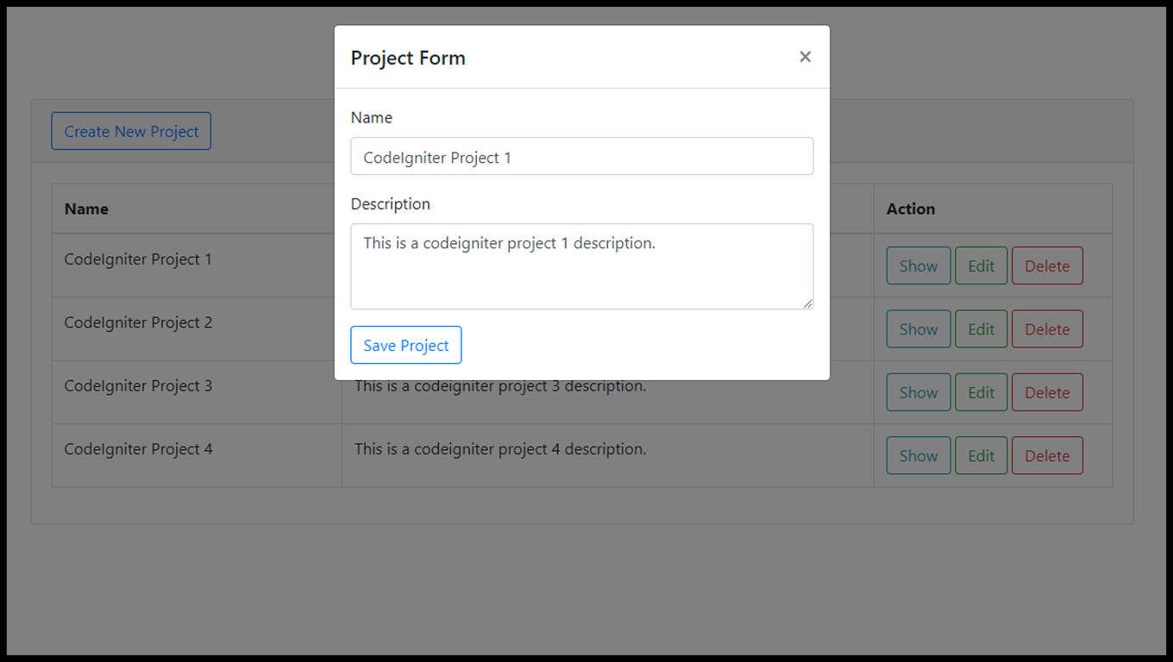Show CodeIgniter Project 4 details
1173x662 pixels.
[919, 455]
